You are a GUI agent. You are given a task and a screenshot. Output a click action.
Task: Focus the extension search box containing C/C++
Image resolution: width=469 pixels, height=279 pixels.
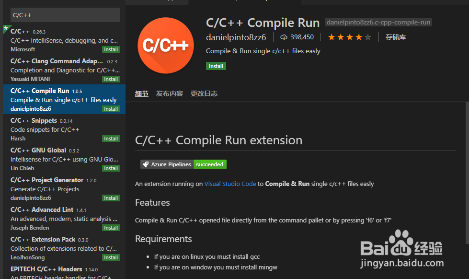click(65, 15)
